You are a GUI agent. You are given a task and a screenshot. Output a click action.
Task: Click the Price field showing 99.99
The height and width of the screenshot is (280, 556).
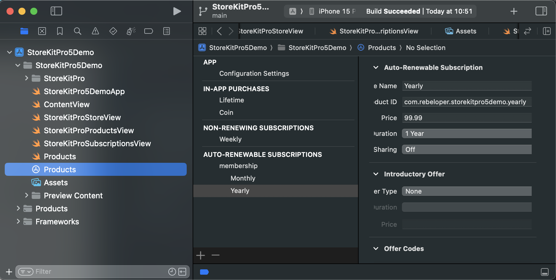tap(466, 118)
